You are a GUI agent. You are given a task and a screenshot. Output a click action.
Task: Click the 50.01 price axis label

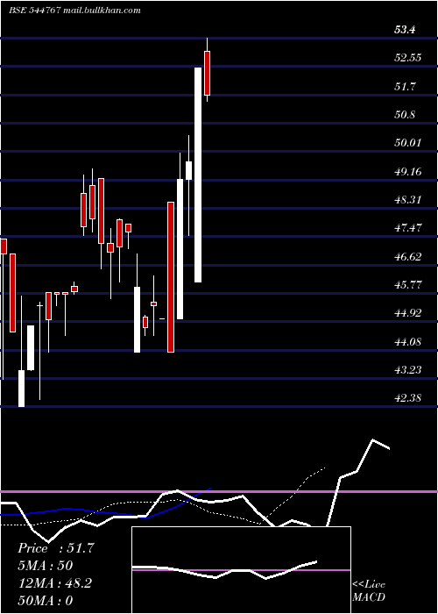408,142
